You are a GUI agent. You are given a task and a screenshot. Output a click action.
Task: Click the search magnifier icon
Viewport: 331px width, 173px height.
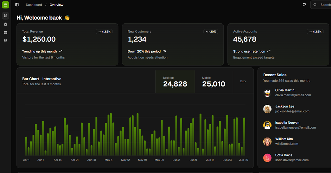[x=315, y=5]
